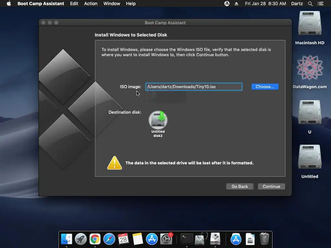Open System Preferences from the Dock

click(166, 239)
